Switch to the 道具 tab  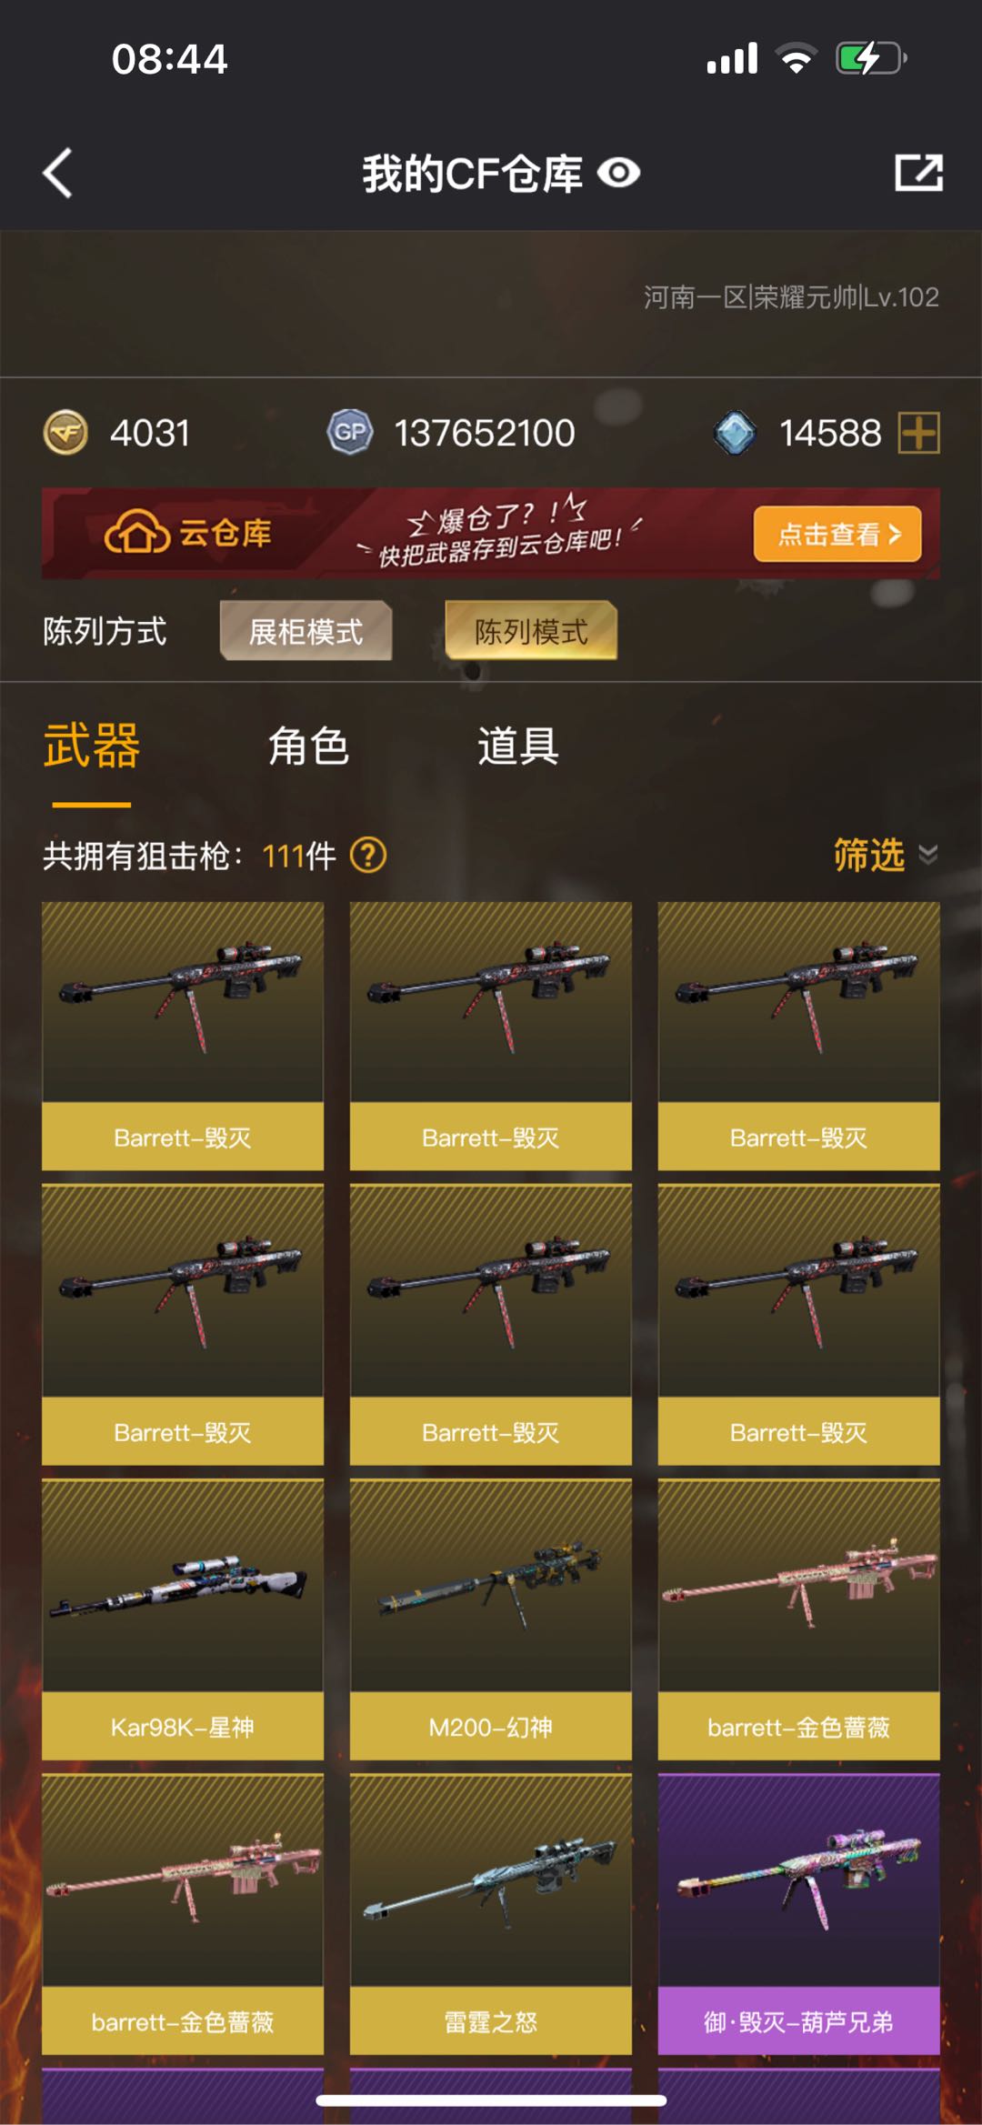click(x=518, y=747)
